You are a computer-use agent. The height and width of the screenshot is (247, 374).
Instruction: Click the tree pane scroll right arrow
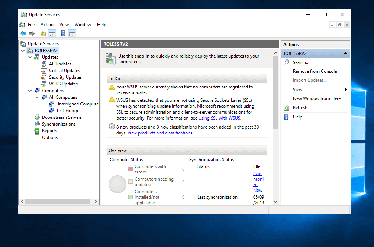pyautogui.click(x=96, y=202)
